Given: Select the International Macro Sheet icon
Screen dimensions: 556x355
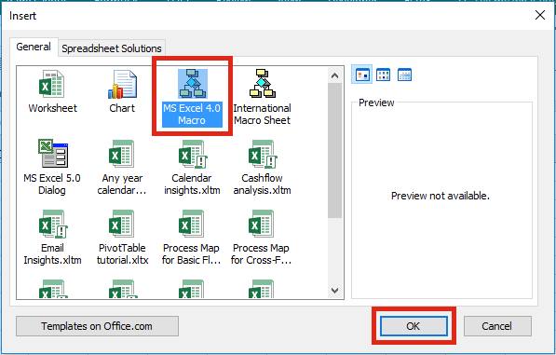Looking at the screenshot, I should (x=263, y=84).
